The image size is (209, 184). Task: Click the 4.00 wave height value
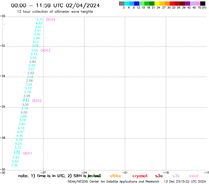point(37,35)
